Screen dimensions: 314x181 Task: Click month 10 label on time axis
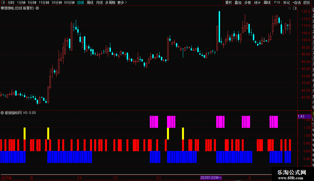click(x=80, y=178)
